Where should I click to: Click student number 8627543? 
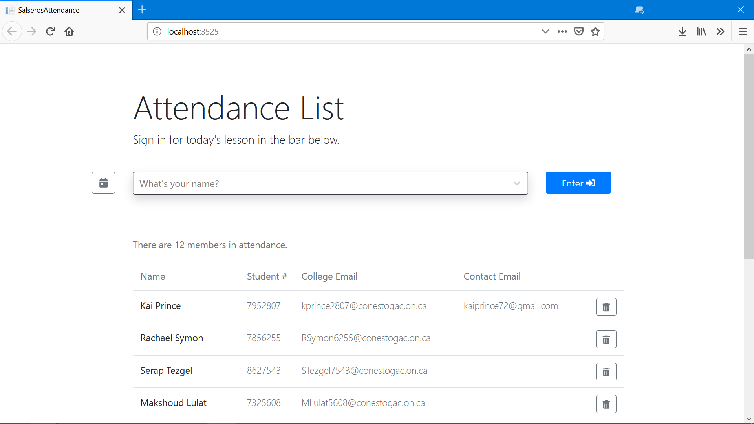[264, 371]
